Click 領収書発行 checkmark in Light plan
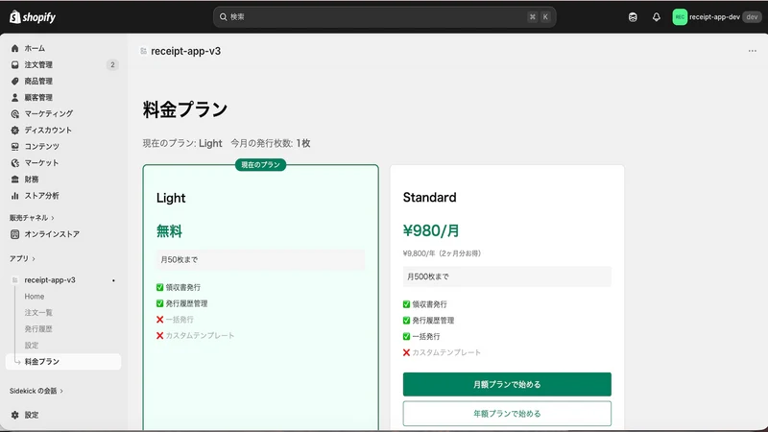 (159, 287)
